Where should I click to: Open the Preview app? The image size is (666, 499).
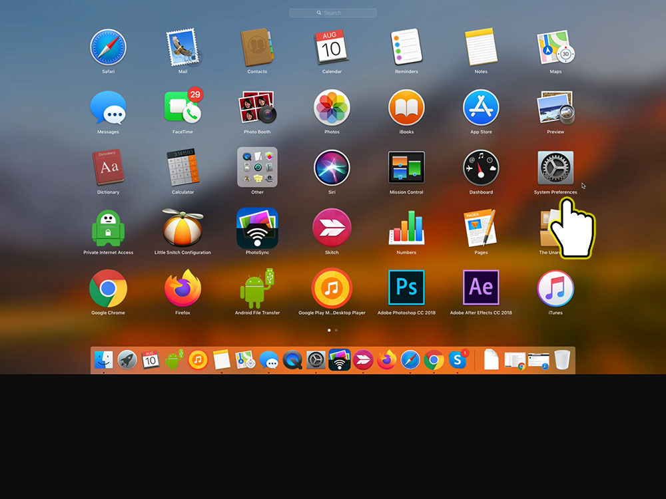(x=555, y=107)
